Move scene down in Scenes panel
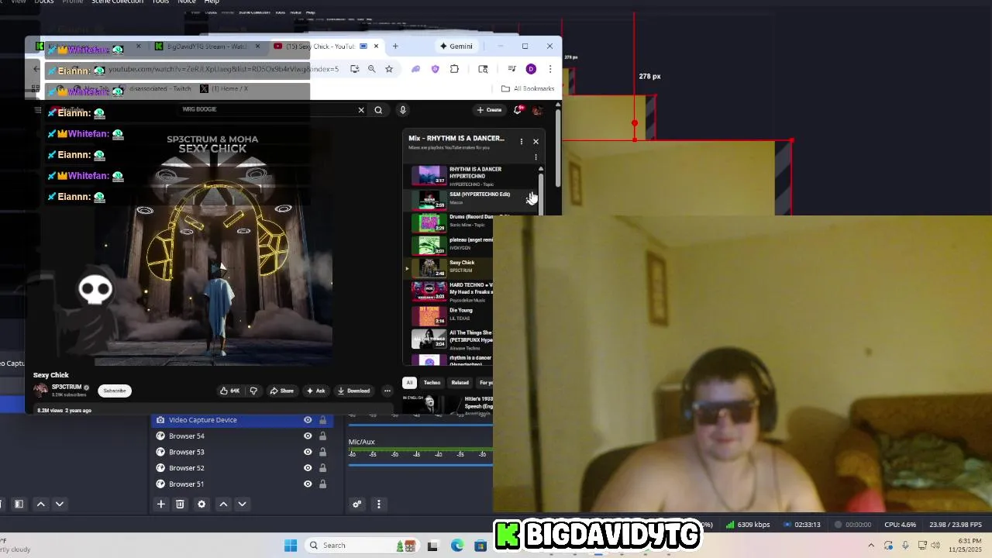992x558 pixels. (x=59, y=504)
